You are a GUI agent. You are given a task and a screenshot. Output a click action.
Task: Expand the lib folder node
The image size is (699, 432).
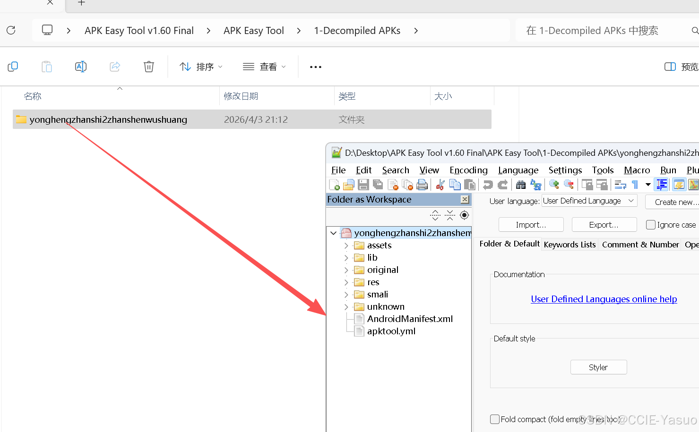point(346,258)
